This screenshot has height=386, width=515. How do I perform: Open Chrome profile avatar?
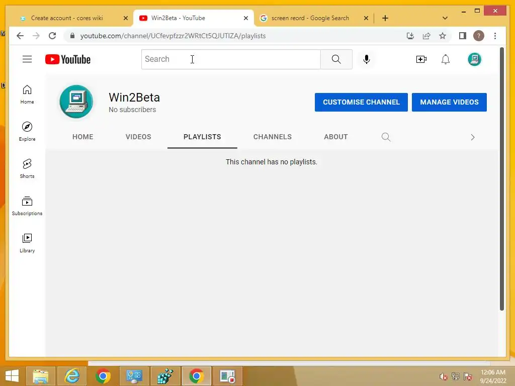click(x=479, y=36)
